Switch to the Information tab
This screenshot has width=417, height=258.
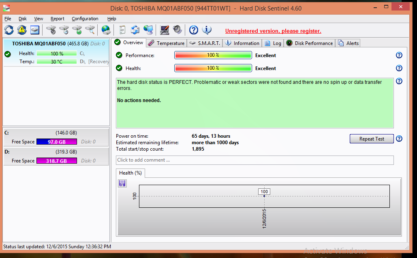pyautogui.click(x=242, y=43)
